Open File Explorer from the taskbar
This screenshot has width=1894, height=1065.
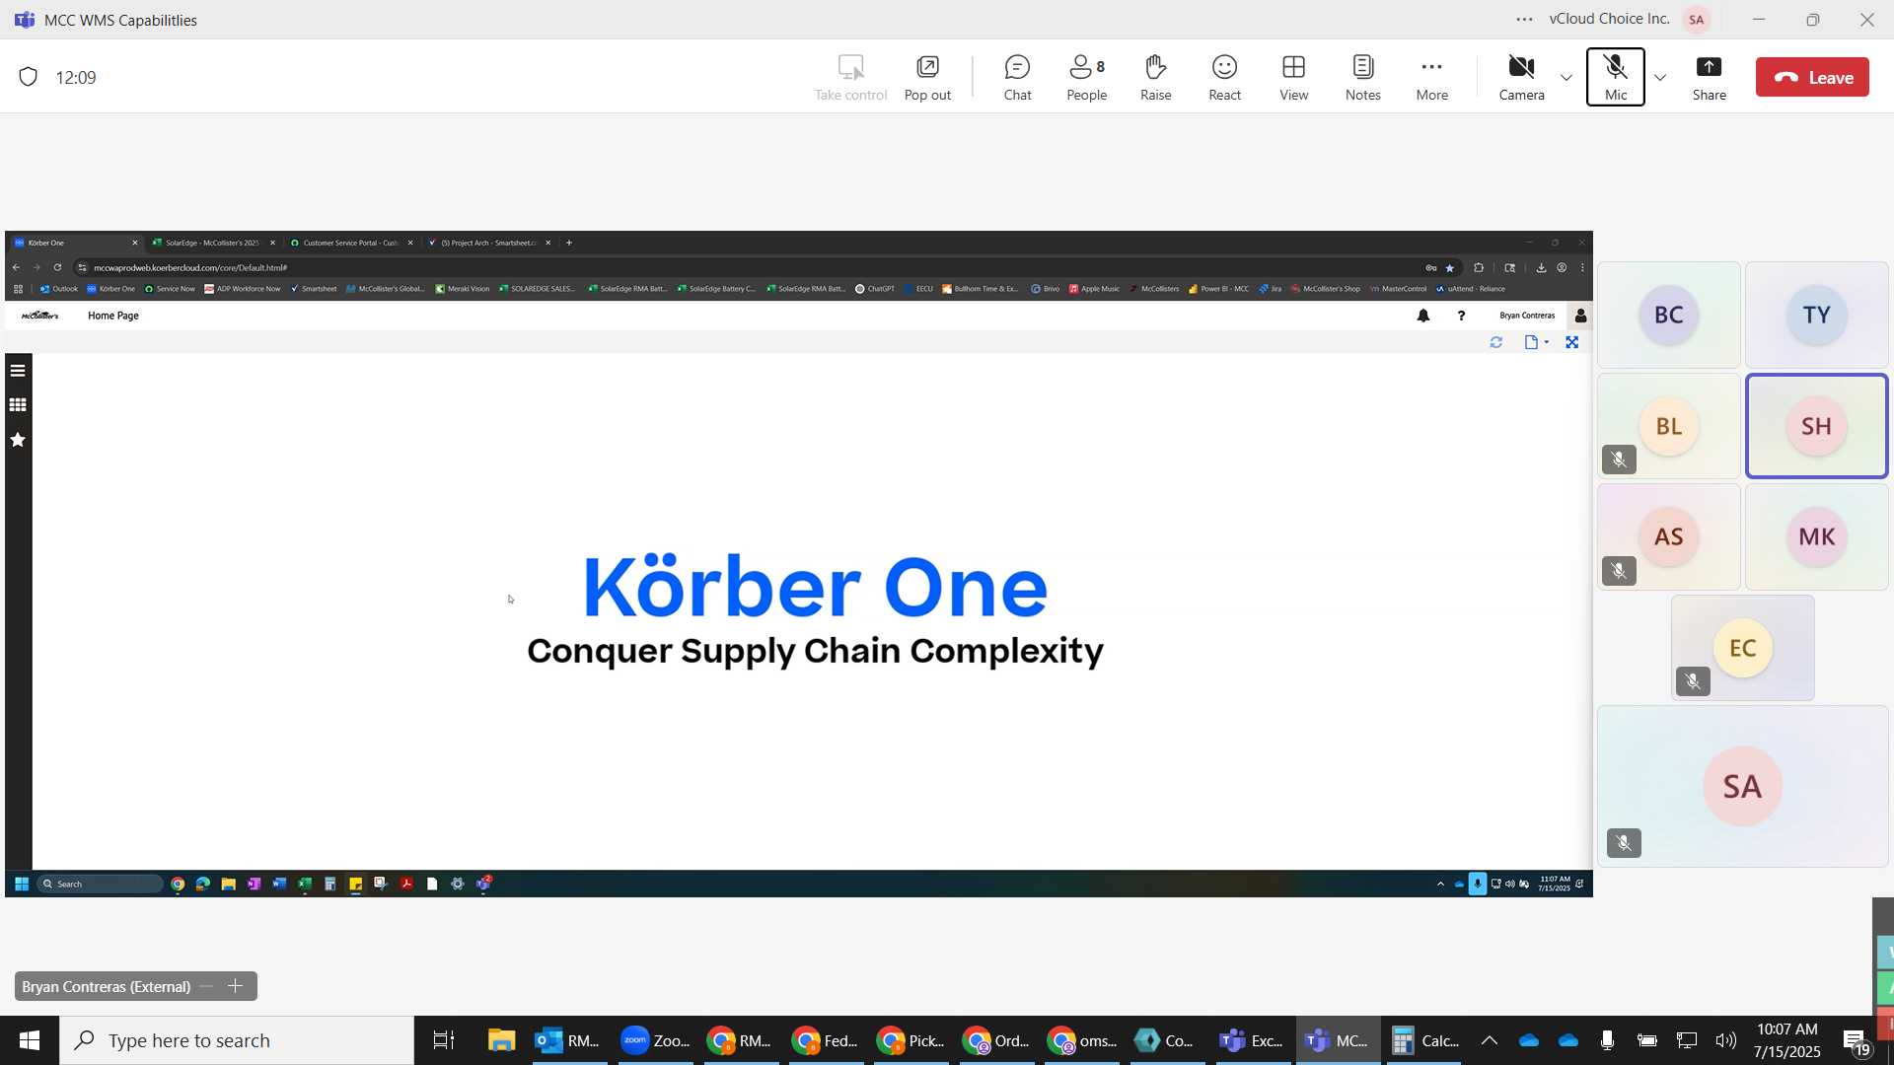[501, 1040]
